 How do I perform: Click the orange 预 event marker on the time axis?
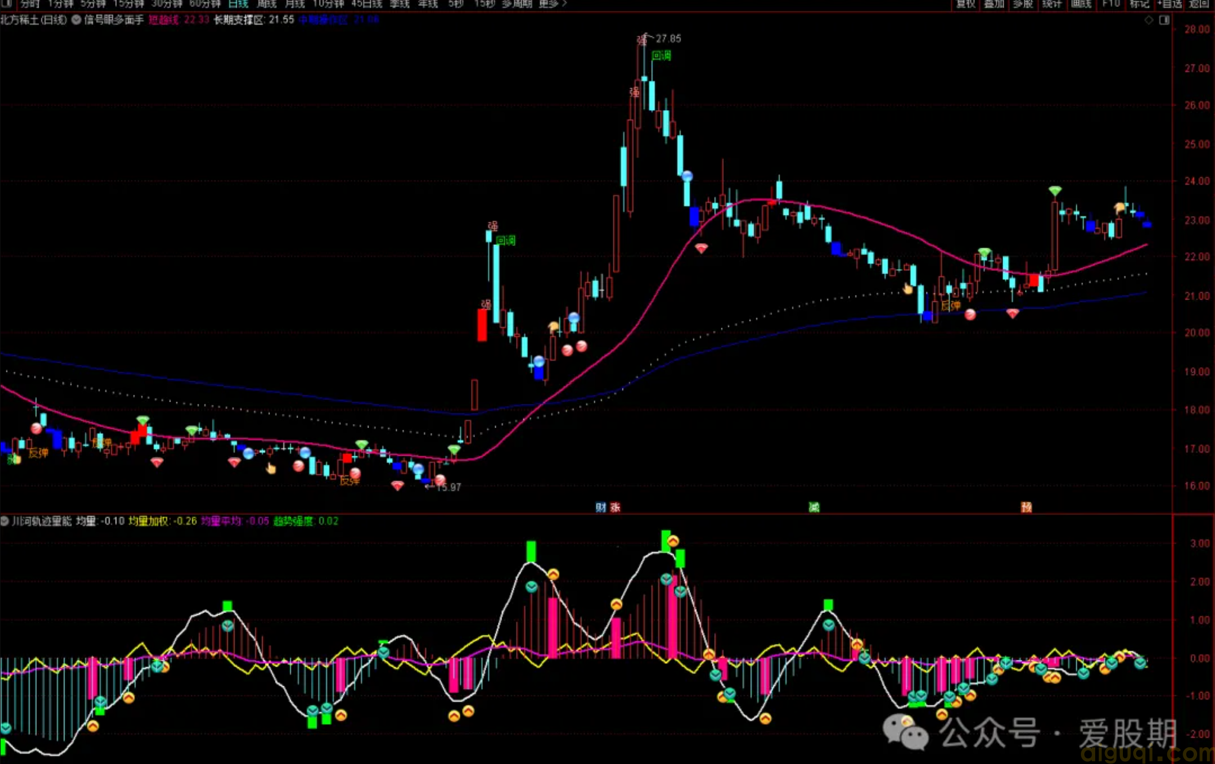1026,507
